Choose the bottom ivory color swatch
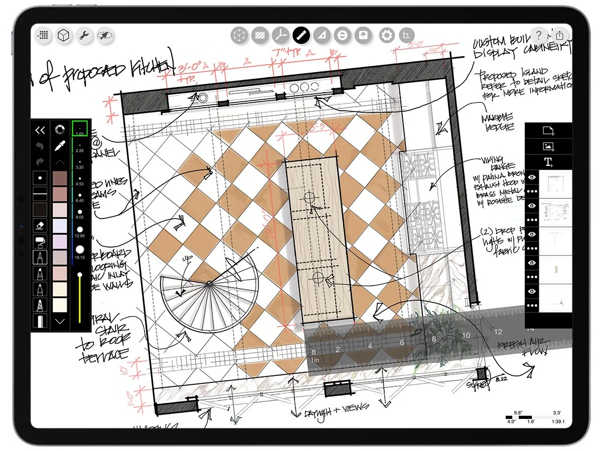The height and width of the screenshot is (451, 602). click(x=60, y=305)
